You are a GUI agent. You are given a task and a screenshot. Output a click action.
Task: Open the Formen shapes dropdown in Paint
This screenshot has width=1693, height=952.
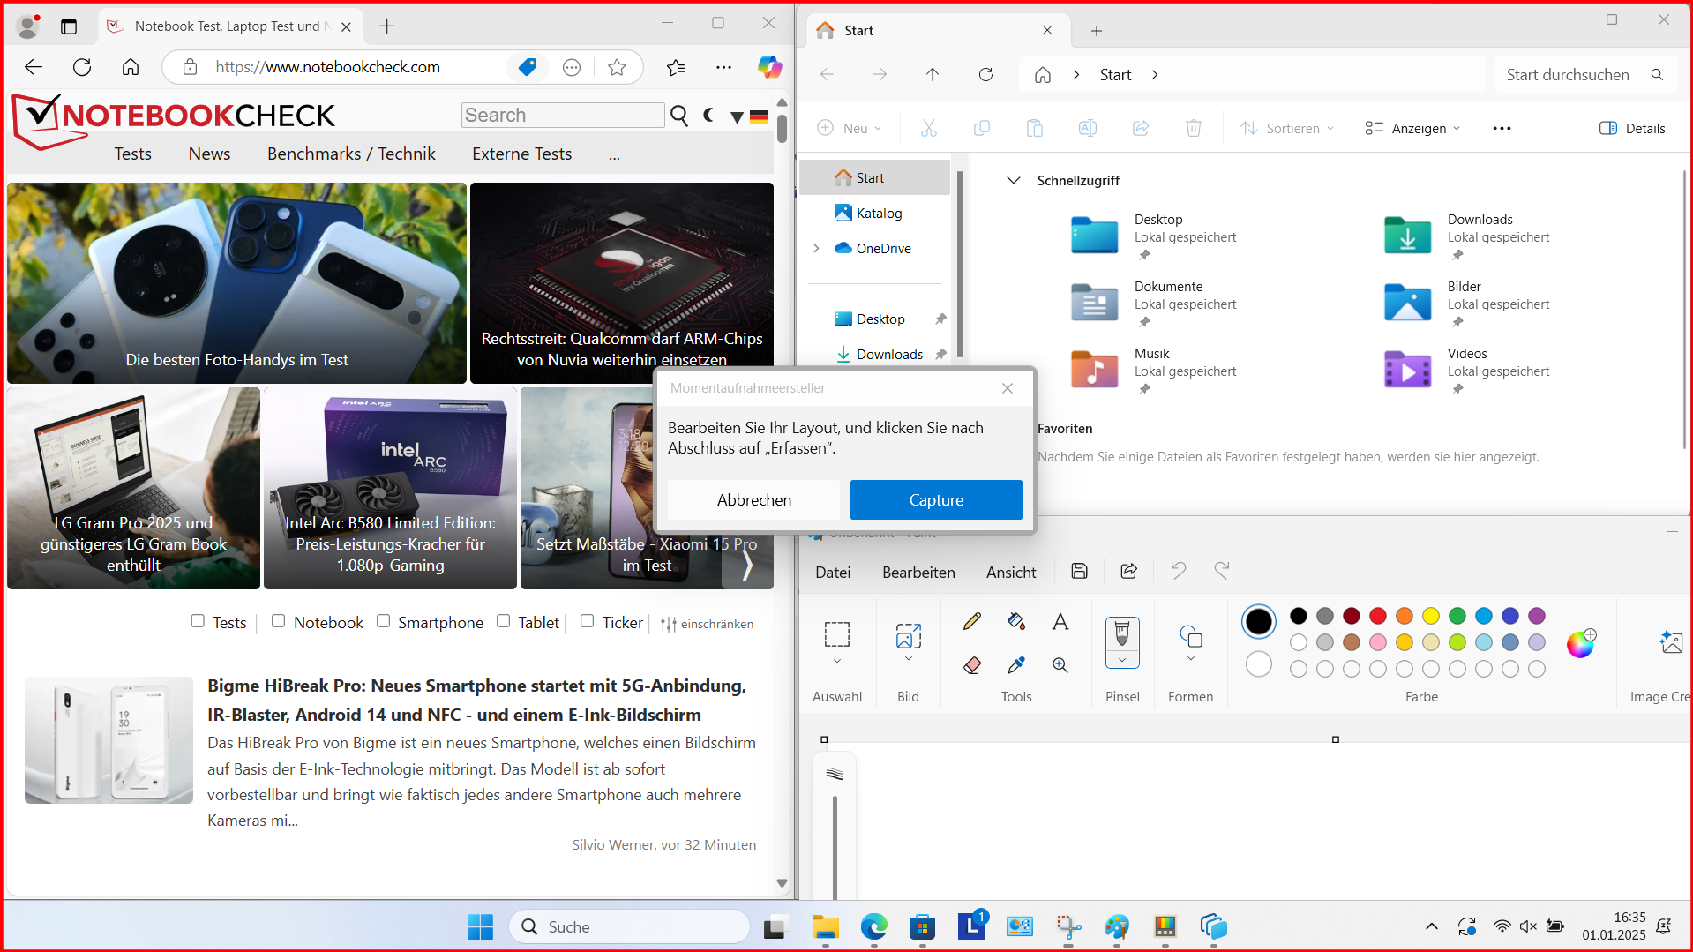tap(1191, 659)
